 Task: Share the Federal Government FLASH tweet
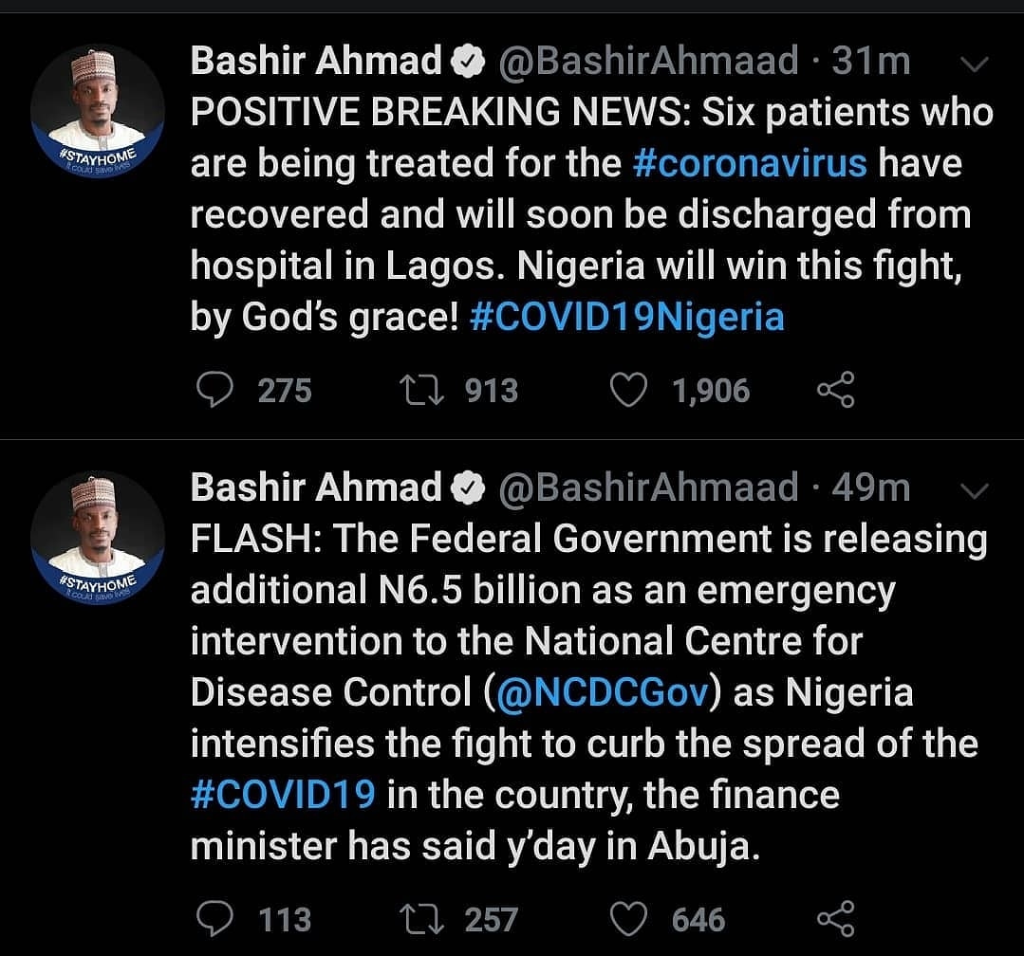[836, 919]
